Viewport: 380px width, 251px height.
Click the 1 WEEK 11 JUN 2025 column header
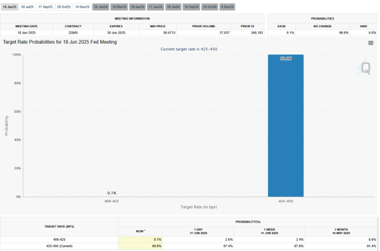tap(269, 231)
